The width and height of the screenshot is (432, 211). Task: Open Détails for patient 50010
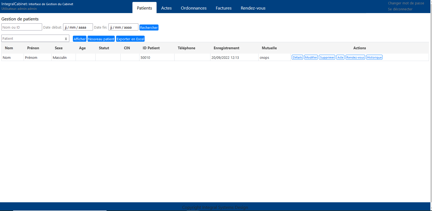pyautogui.click(x=297, y=57)
